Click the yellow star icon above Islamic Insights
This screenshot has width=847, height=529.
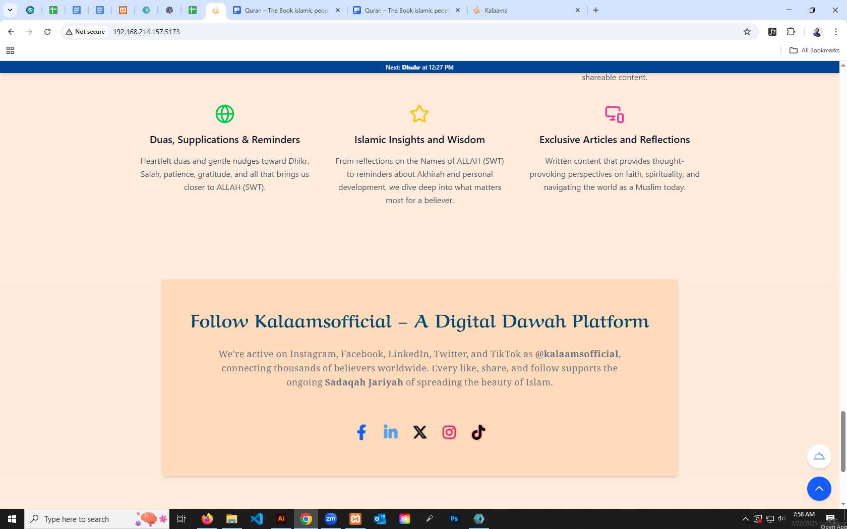[x=419, y=114]
